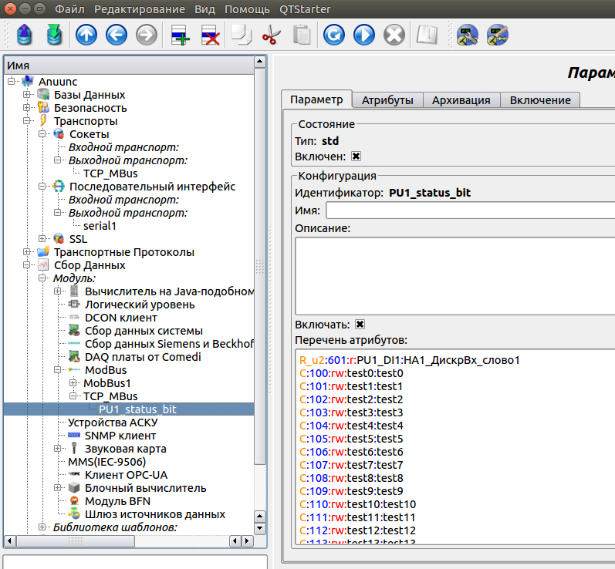This screenshot has height=569, width=615.
Task: Expand the 'Библиотека шаблонов' node
Action: click(42, 527)
